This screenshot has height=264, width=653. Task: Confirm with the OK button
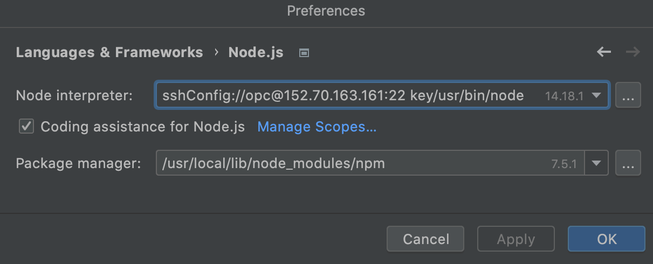click(x=606, y=239)
